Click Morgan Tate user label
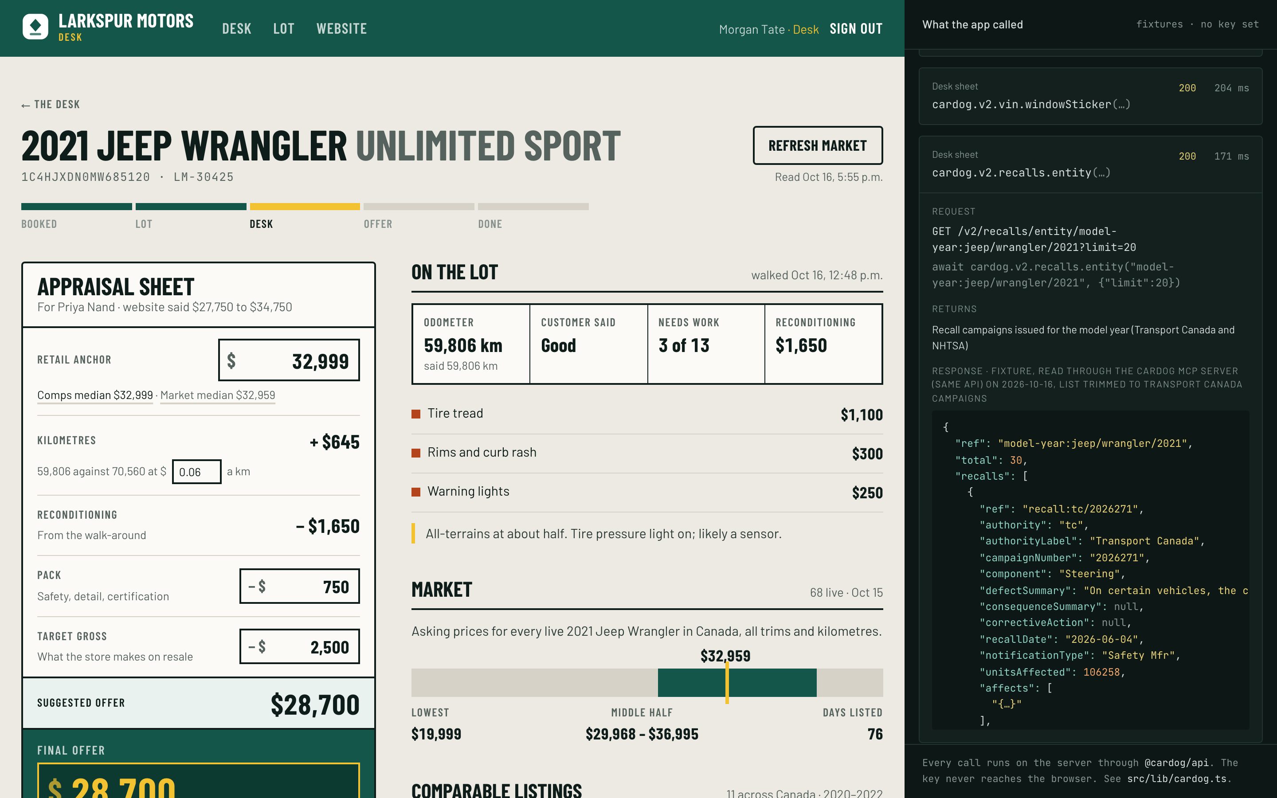 pos(752,30)
